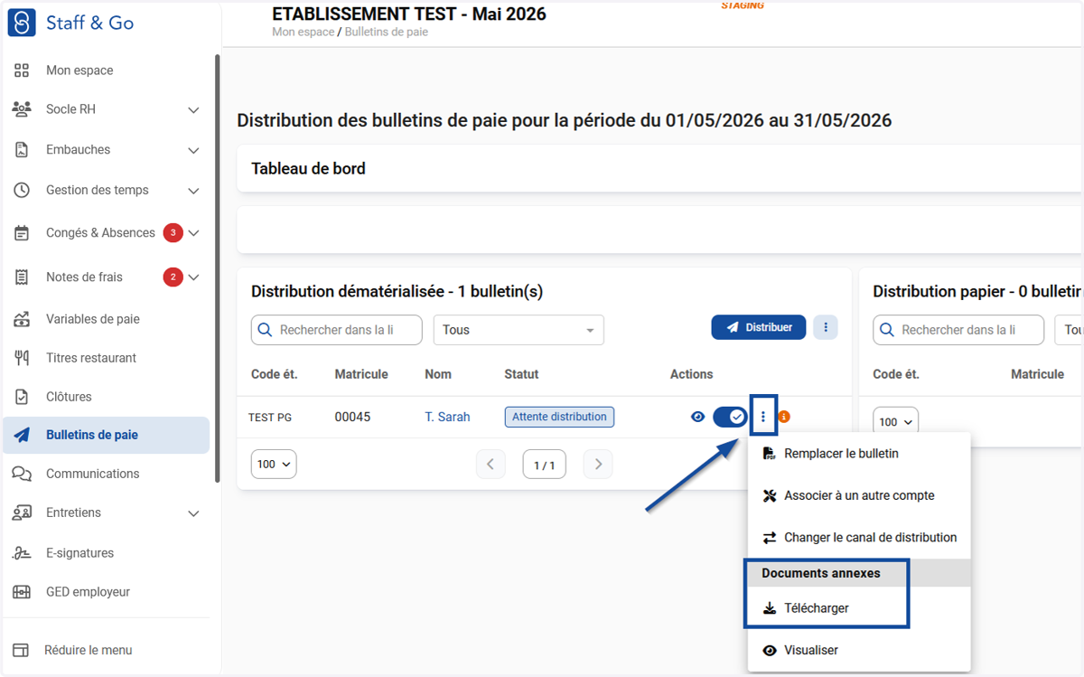
Task: Click the dématérialisée search field
Action: click(x=337, y=330)
